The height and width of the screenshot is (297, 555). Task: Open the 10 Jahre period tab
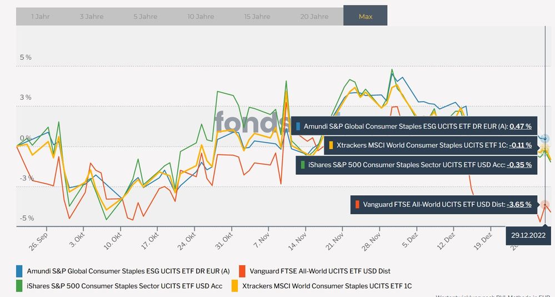point(201,17)
